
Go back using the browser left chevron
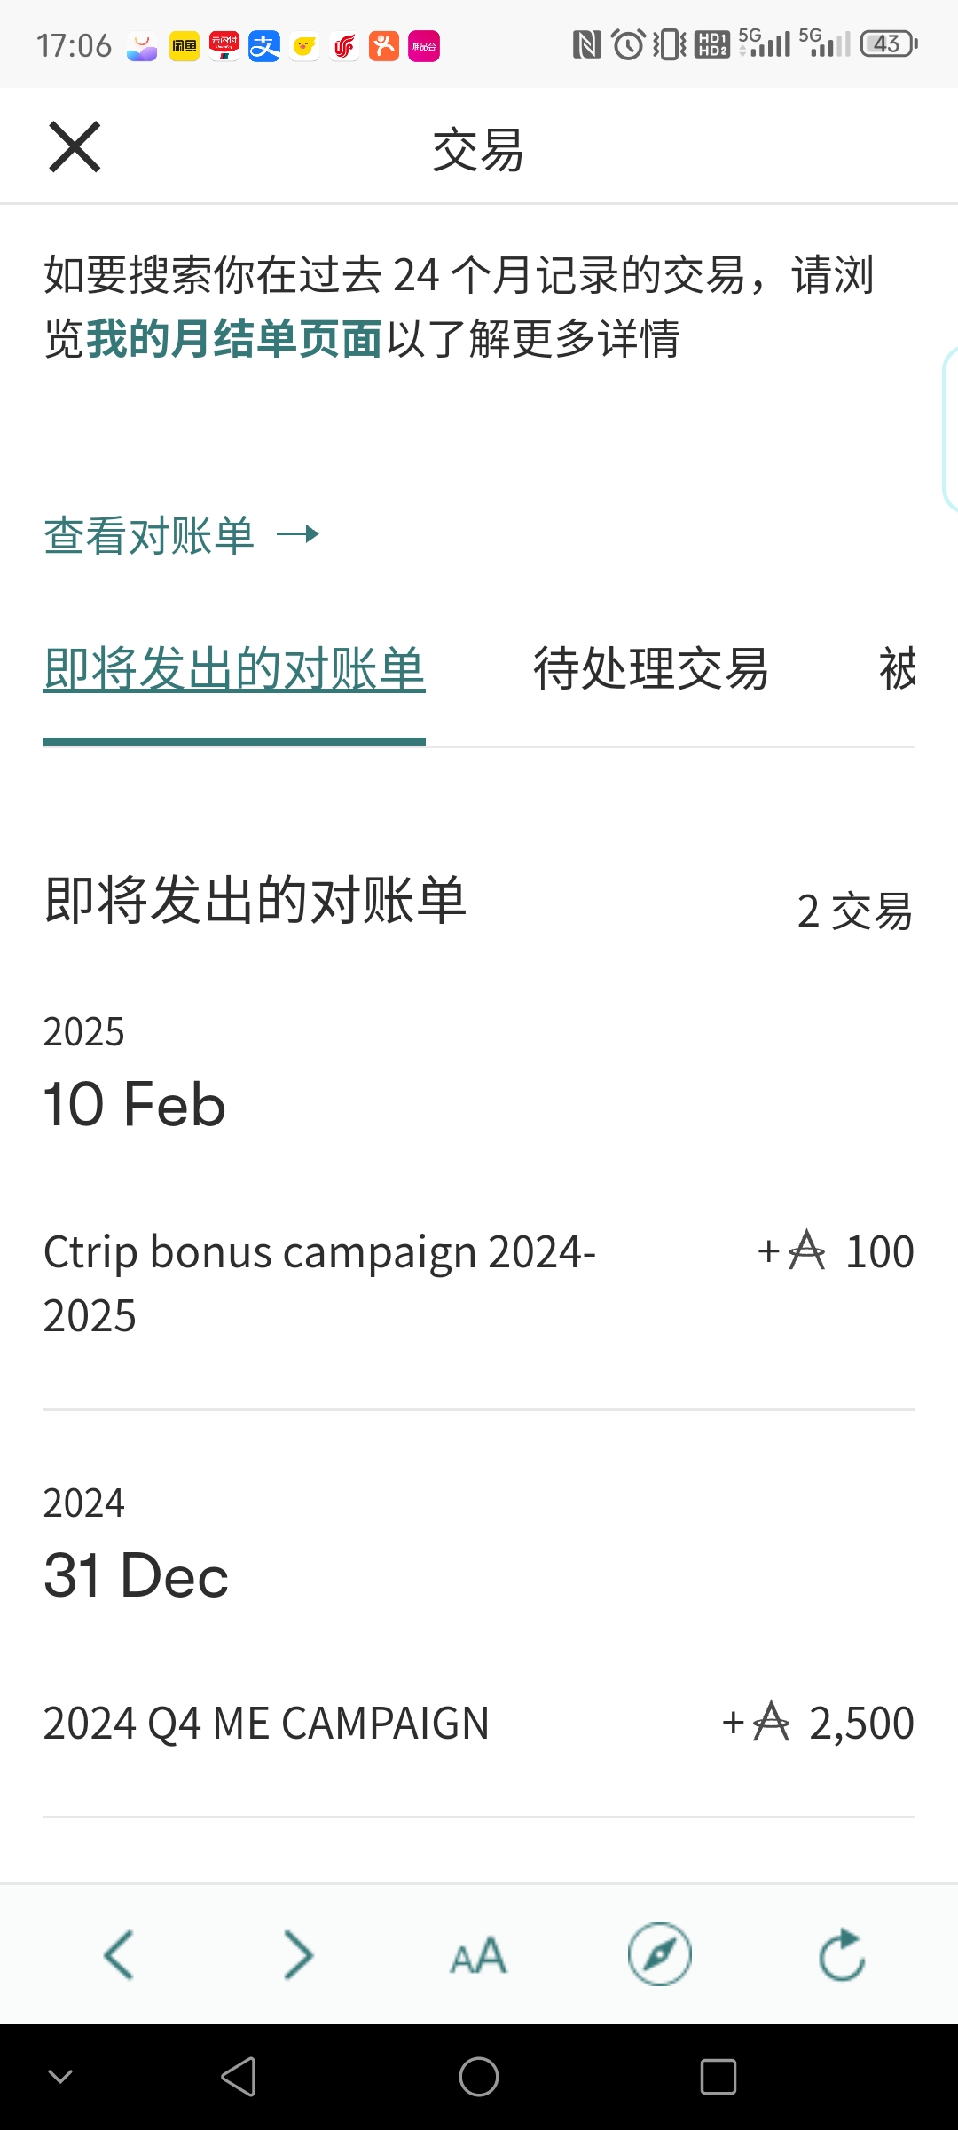(x=118, y=1954)
